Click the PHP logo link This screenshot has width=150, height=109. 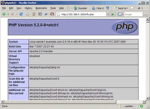(124, 27)
